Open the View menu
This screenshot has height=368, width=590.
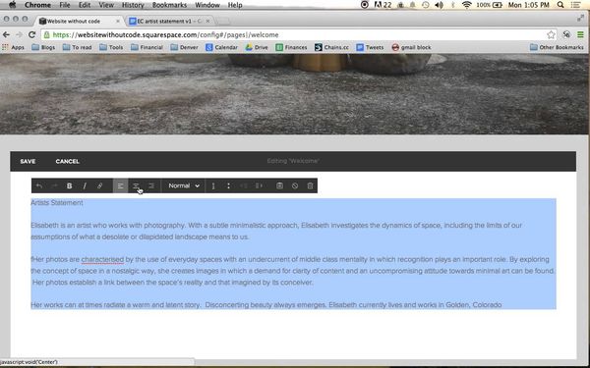[x=106, y=5]
